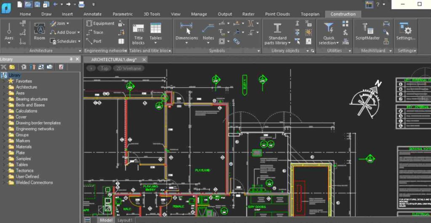
Task: Toggle the Top view control in viewport
Action: pyautogui.click(x=104, y=68)
